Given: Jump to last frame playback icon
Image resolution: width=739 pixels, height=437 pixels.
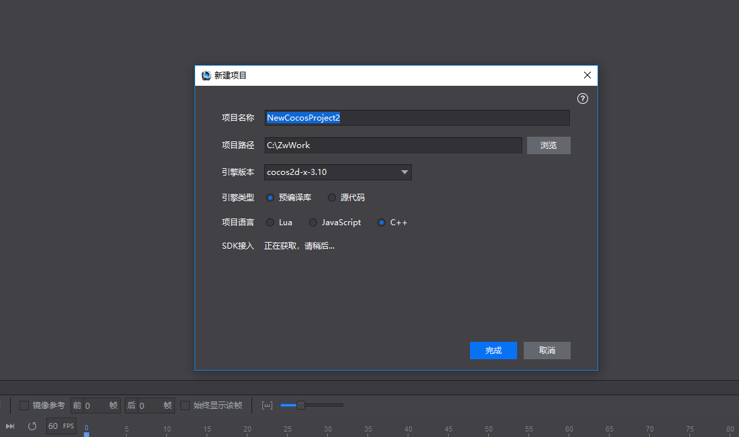Looking at the screenshot, I should click(10, 426).
